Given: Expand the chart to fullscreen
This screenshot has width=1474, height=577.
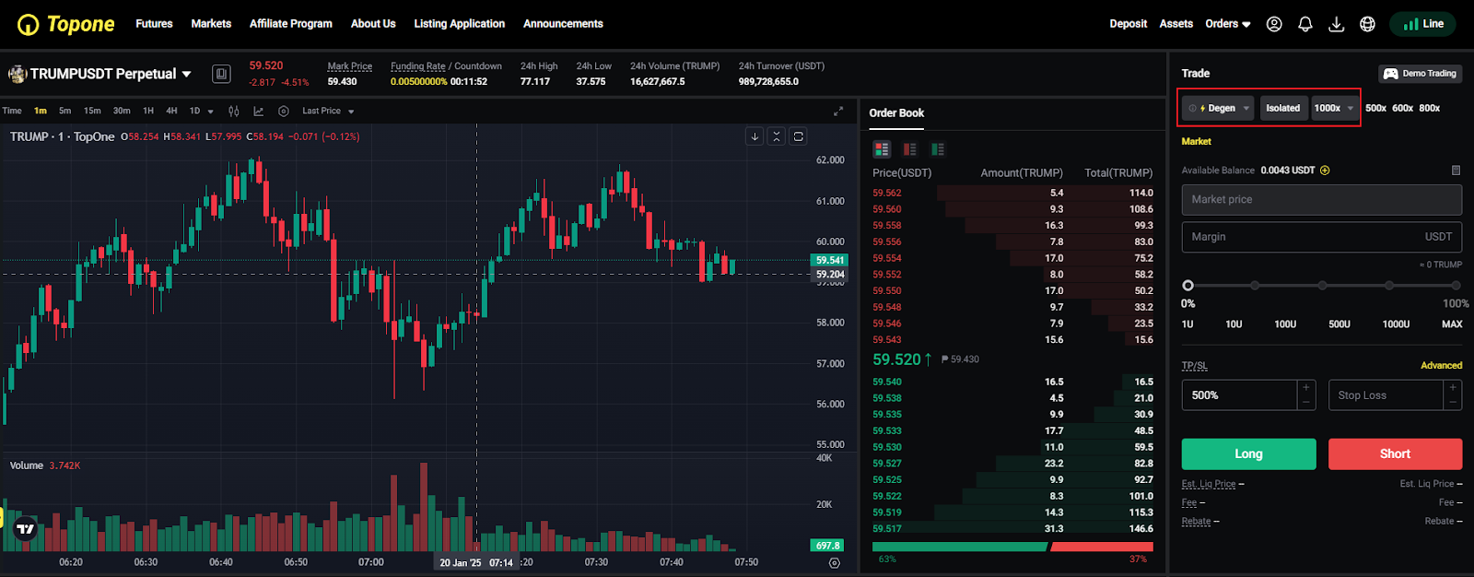Looking at the screenshot, I should 838,111.
